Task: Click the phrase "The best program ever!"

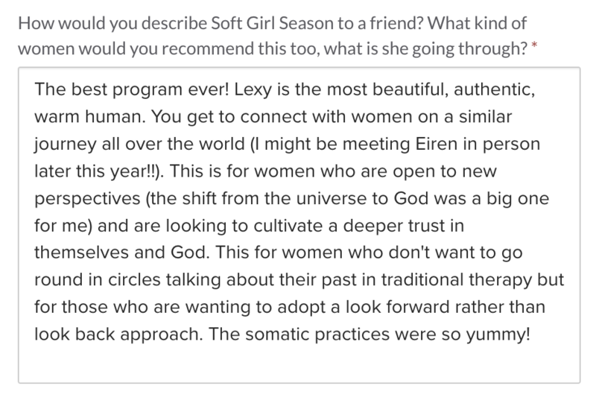Action: [x=132, y=90]
